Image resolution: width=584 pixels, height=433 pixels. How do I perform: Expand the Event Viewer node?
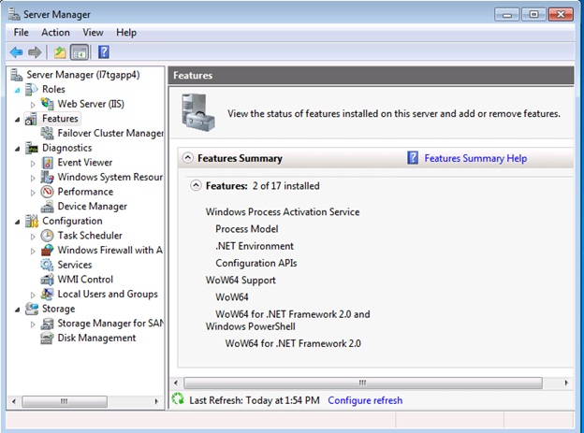pyautogui.click(x=33, y=163)
